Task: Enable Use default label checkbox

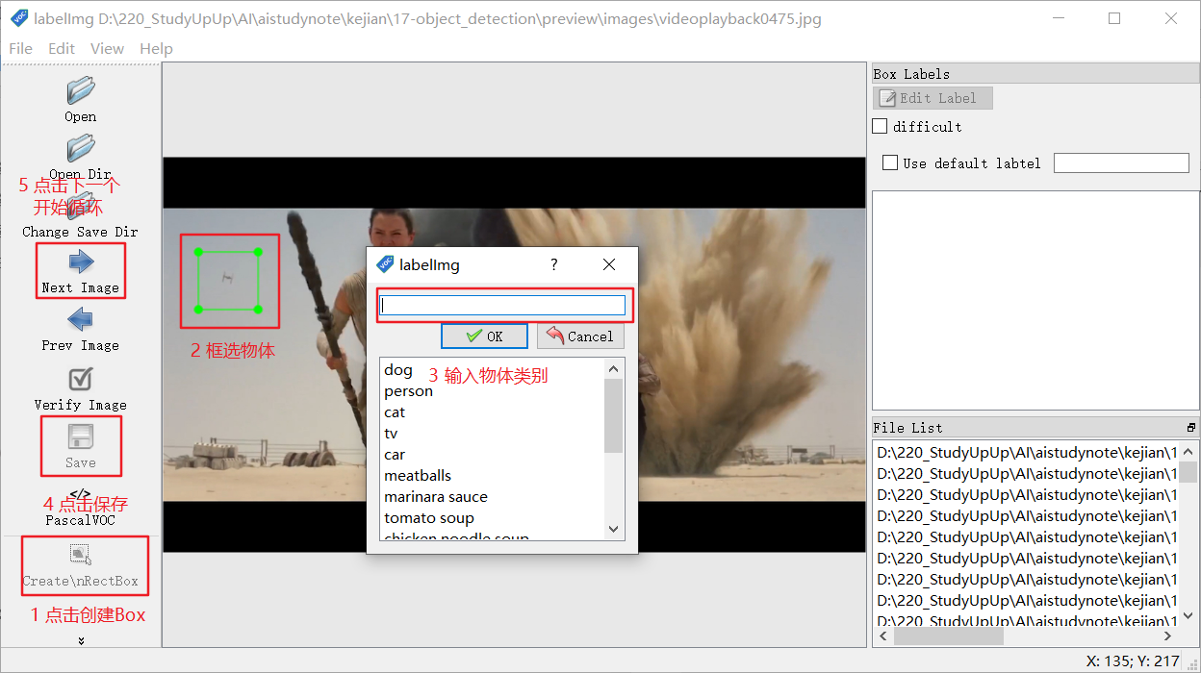Action: click(x=890, y=163)
